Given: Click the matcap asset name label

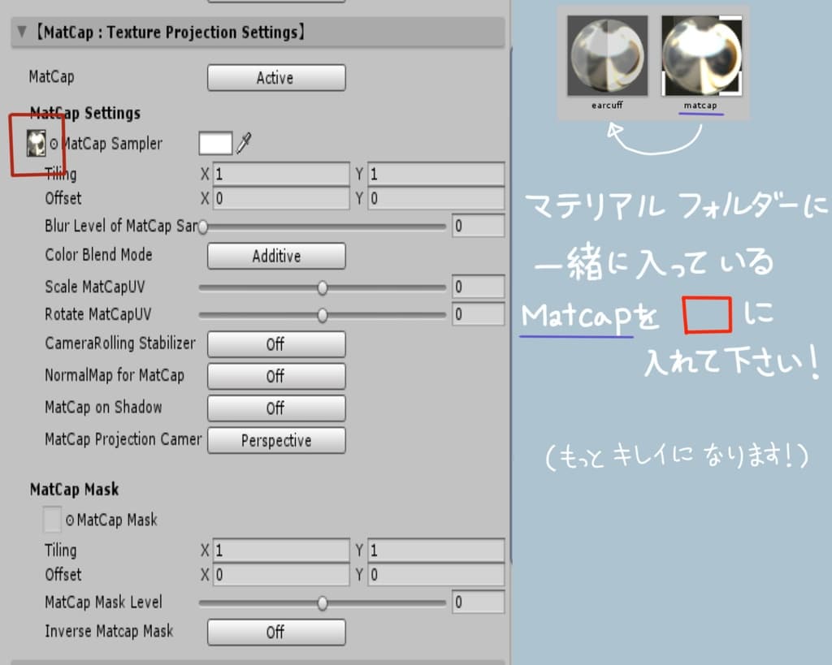Looking at the screenshot, I should click(700, 105).
